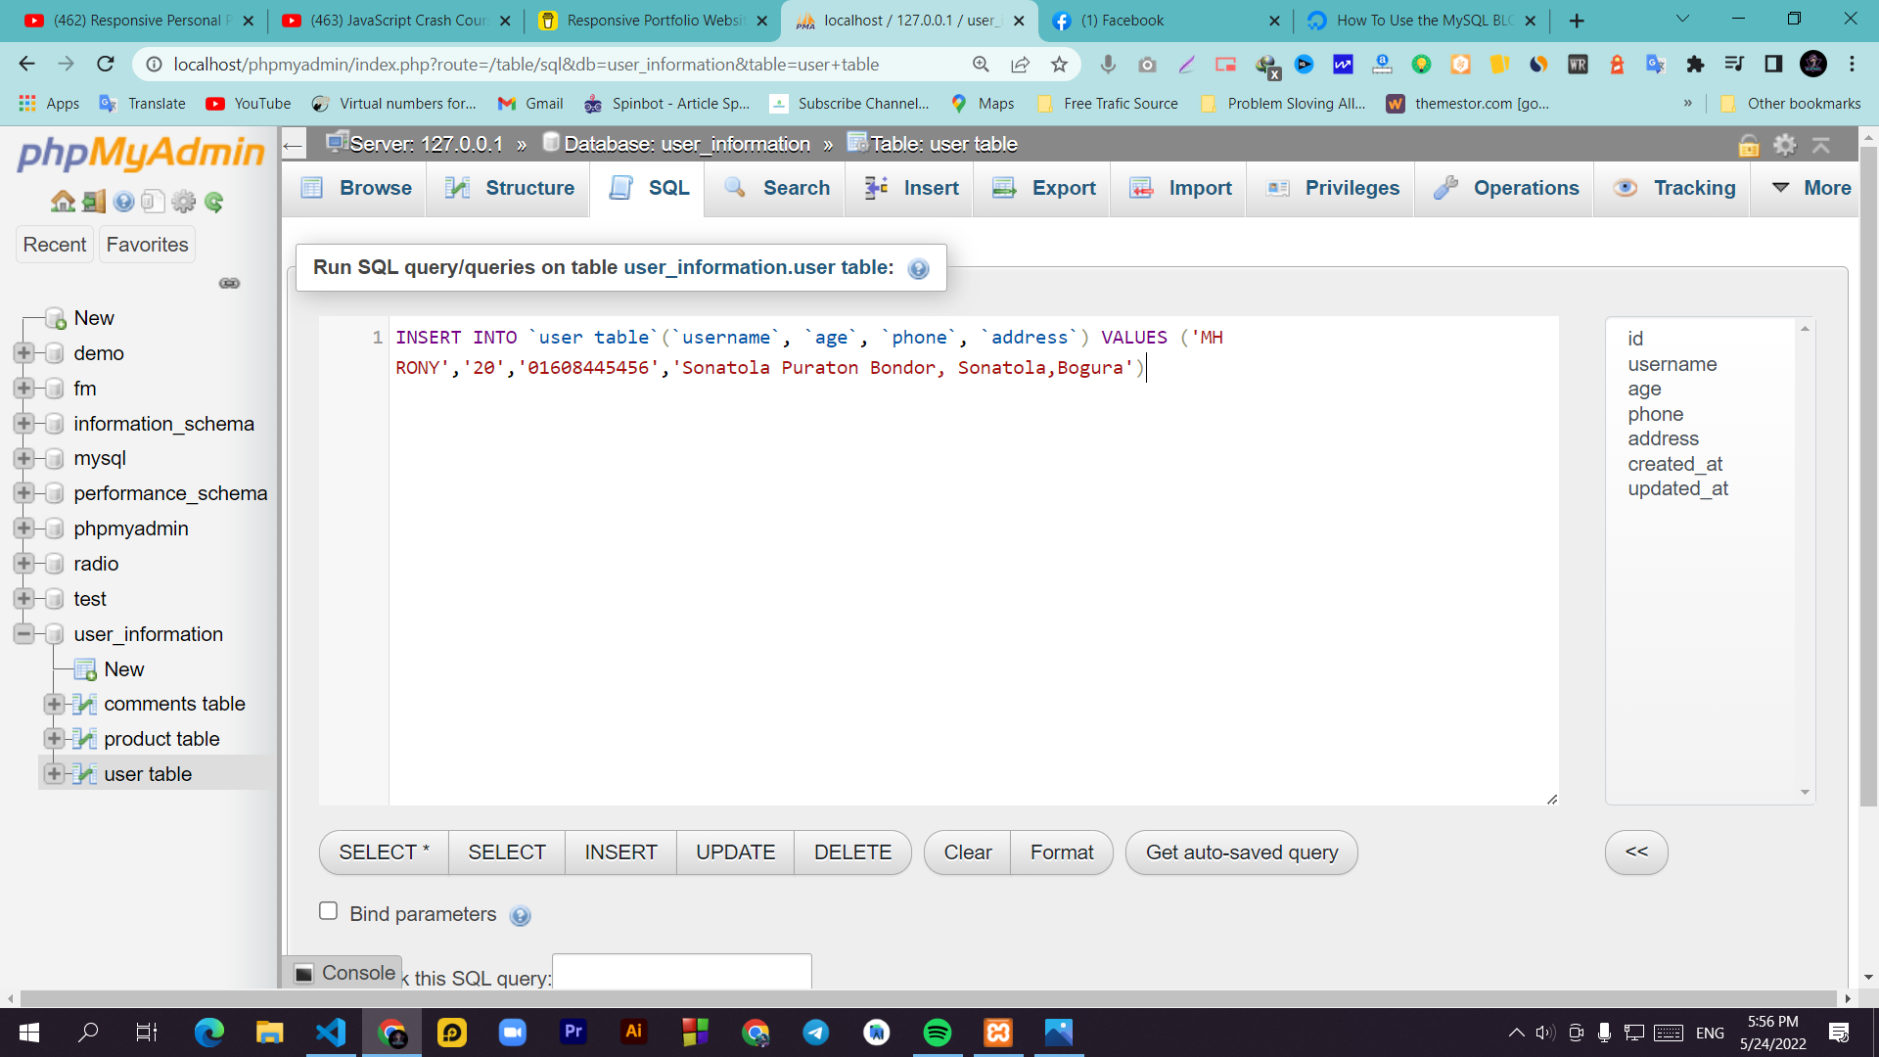Screen dimensions: 1879x1057
Task: Open the Console at the bottom
Action: (x=344, y=972)
